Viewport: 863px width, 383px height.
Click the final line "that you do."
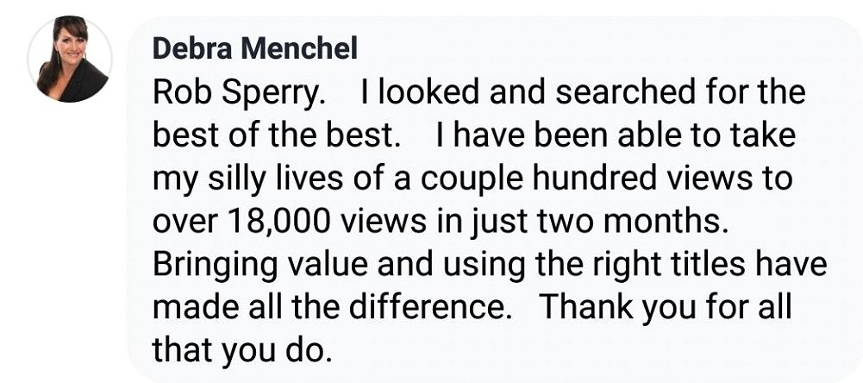click(x=241, y=349)
